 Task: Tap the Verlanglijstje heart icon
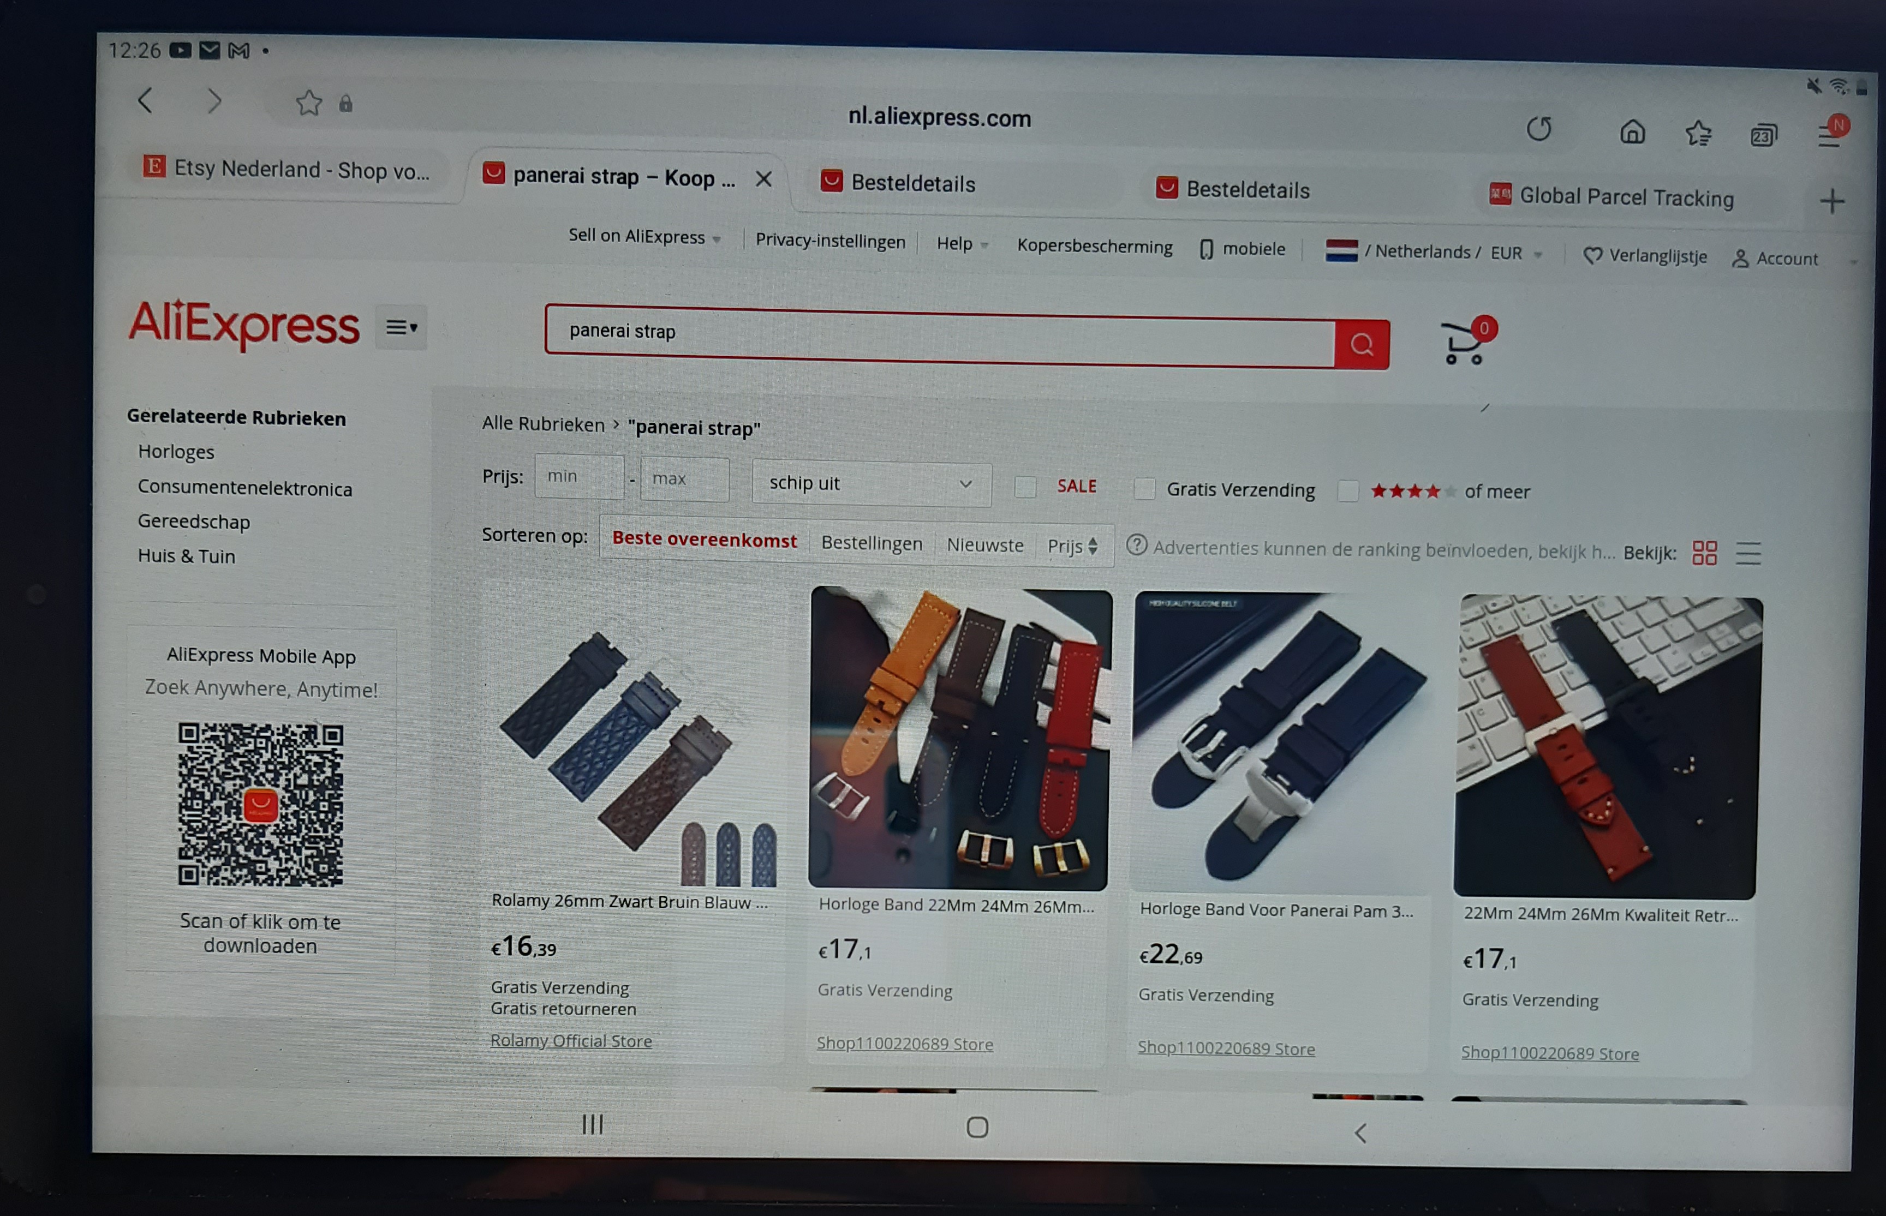point(1593,255)
